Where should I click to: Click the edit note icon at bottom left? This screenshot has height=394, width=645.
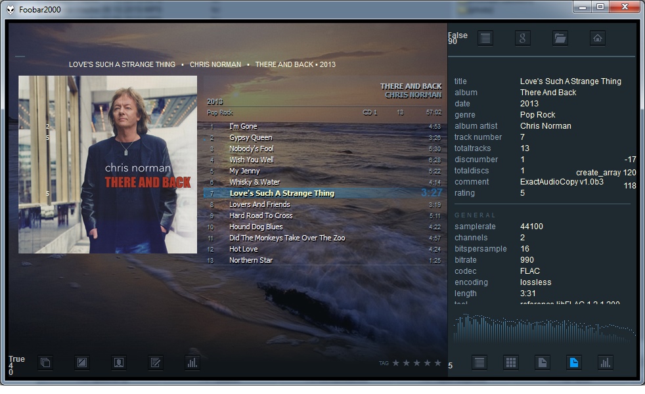click(155, 362)
